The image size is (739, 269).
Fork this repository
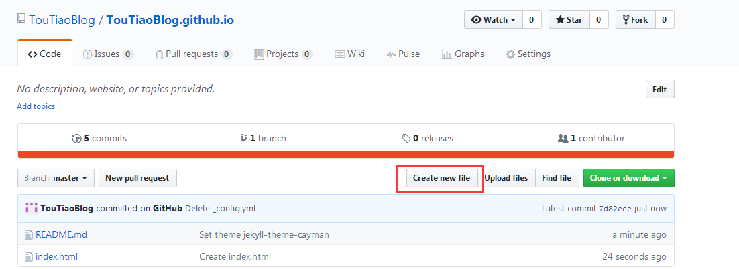point(635,20)
